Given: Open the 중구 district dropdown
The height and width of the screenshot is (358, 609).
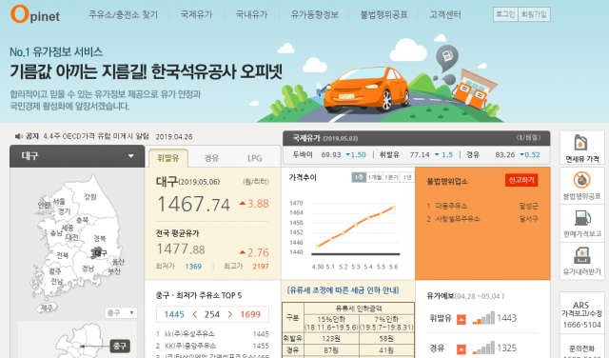Looking at the screenshot, I should point(121,313).
